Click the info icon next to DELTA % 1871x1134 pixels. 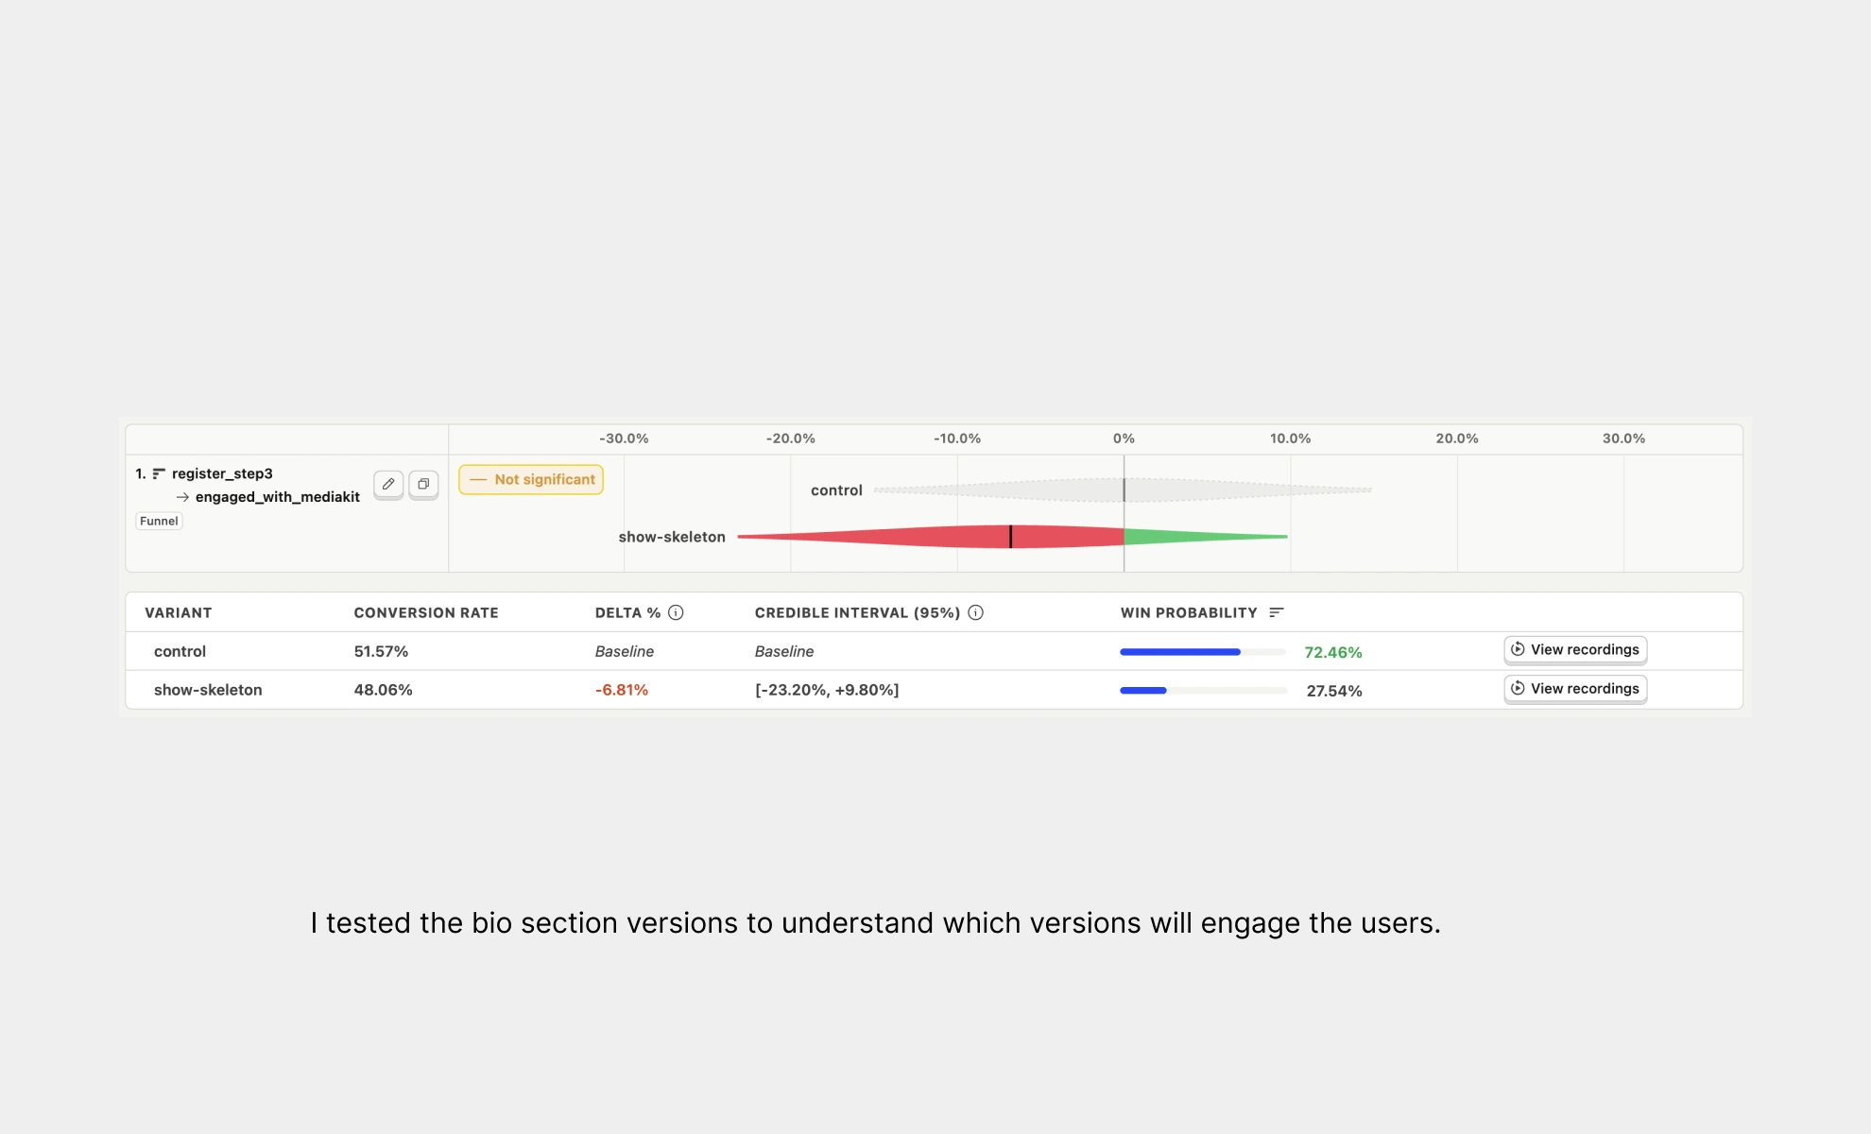pos(675,612)
